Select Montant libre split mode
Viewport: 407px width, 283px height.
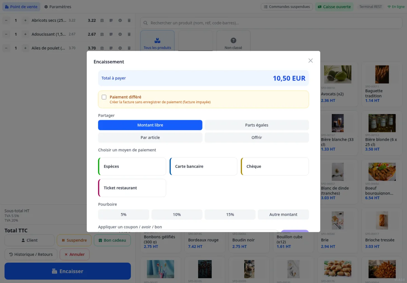(x=150, y=125)
